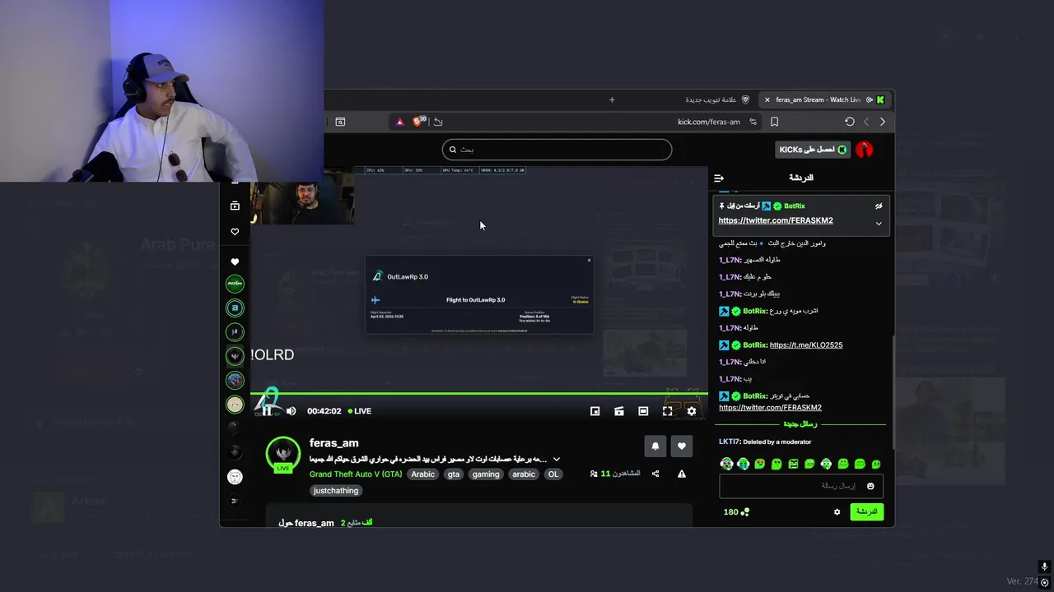The height and width of the screenshot is (592, 1054).
Task: Toggle notification bell for feras_am
Action: (655, 446)
